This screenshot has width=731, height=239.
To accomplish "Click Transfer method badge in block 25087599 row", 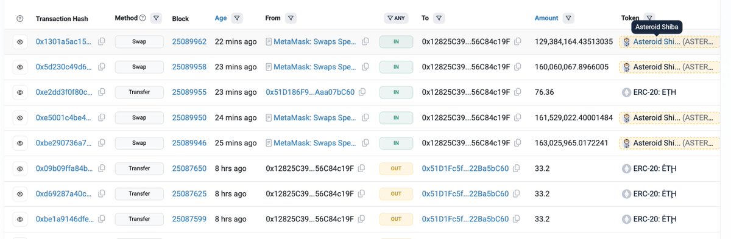I will click(x=139, y=219).
